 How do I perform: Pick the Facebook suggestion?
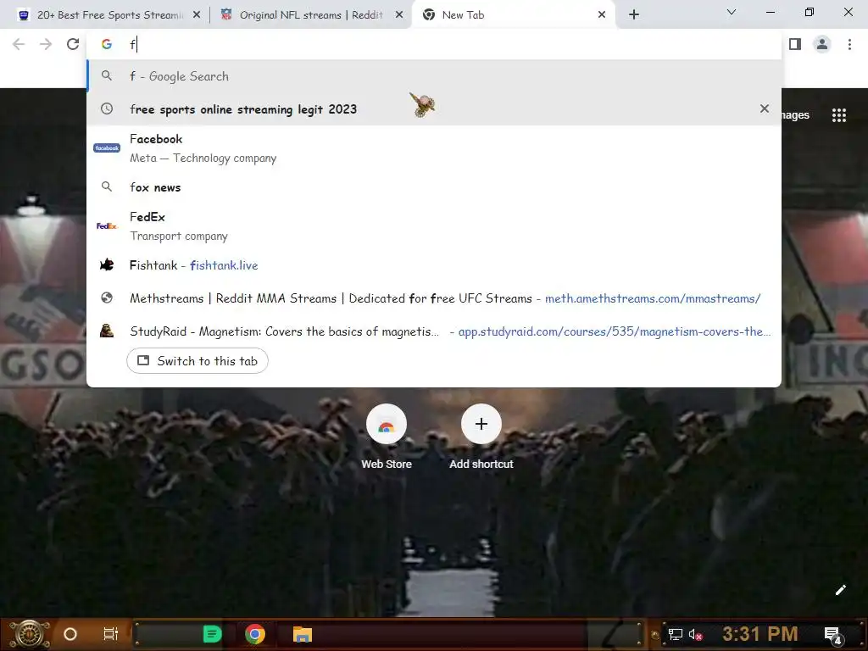click(x=434, y=147)
